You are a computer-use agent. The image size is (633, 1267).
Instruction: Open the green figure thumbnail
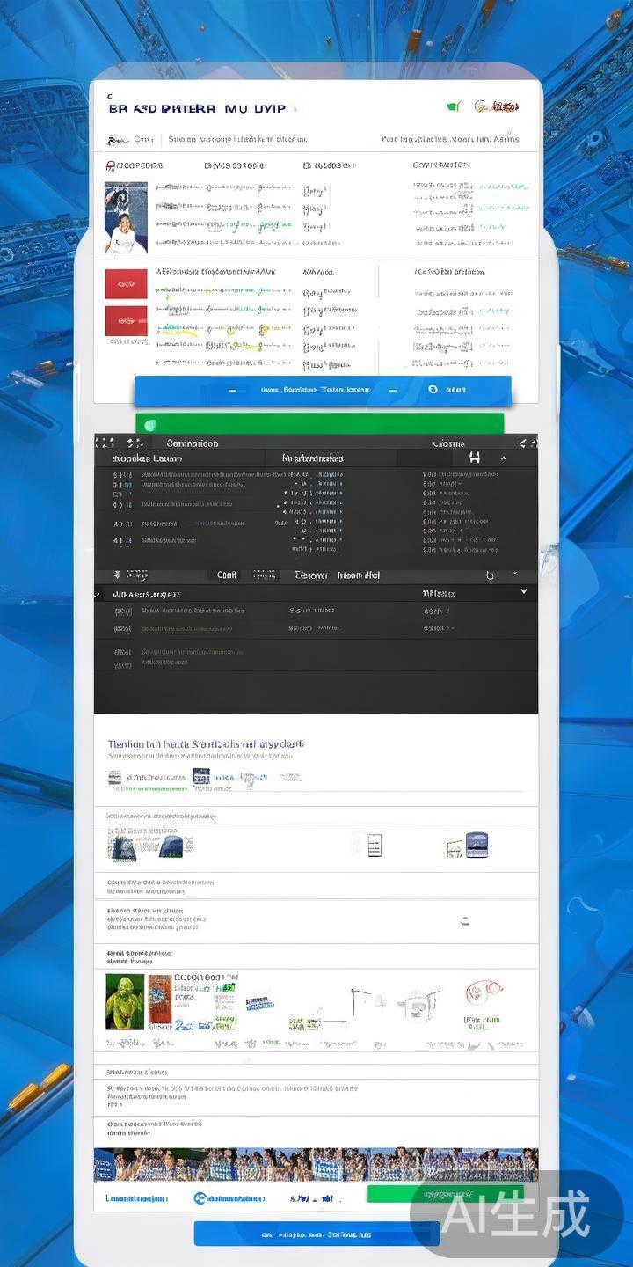pyautogui.click(x=125, y=1001)
